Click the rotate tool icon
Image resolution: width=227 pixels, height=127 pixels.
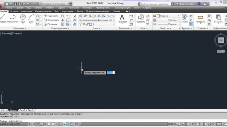coord(62,16)
